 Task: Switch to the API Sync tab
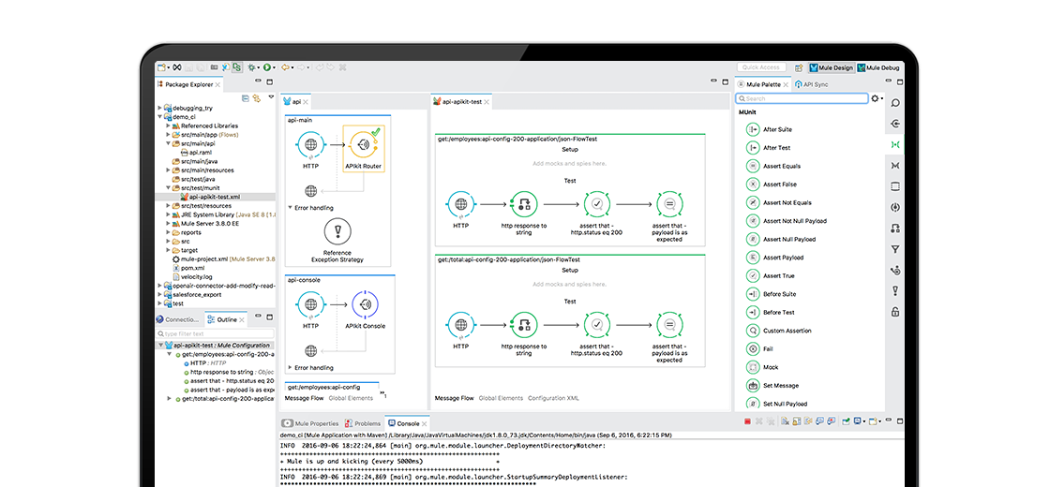pyautogui.click(x=812, y=85)
